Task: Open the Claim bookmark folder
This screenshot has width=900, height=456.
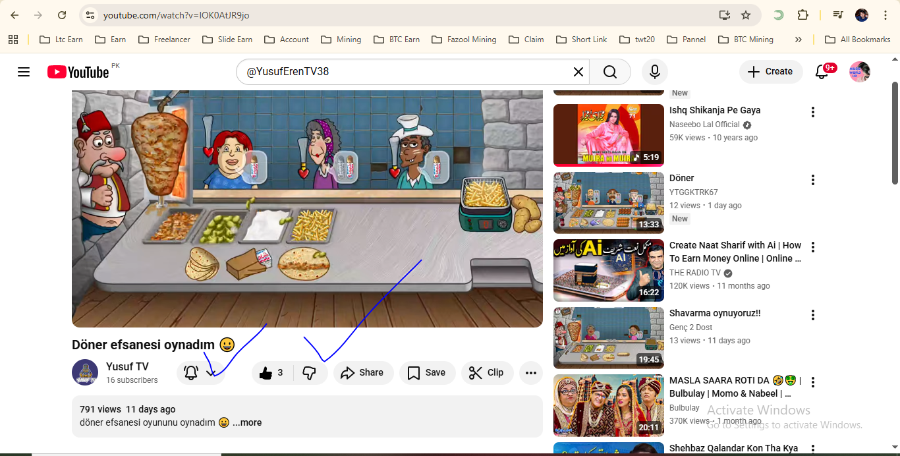Action: tap(526, 40)
